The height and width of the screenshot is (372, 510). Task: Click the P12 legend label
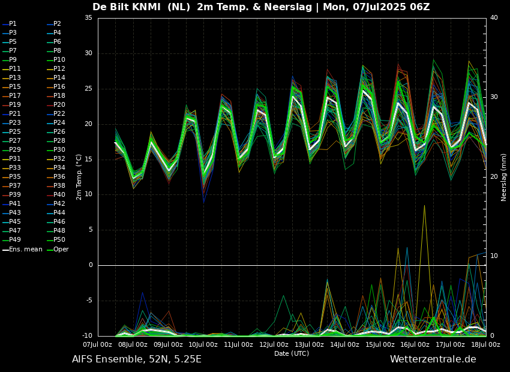(59, 69)
